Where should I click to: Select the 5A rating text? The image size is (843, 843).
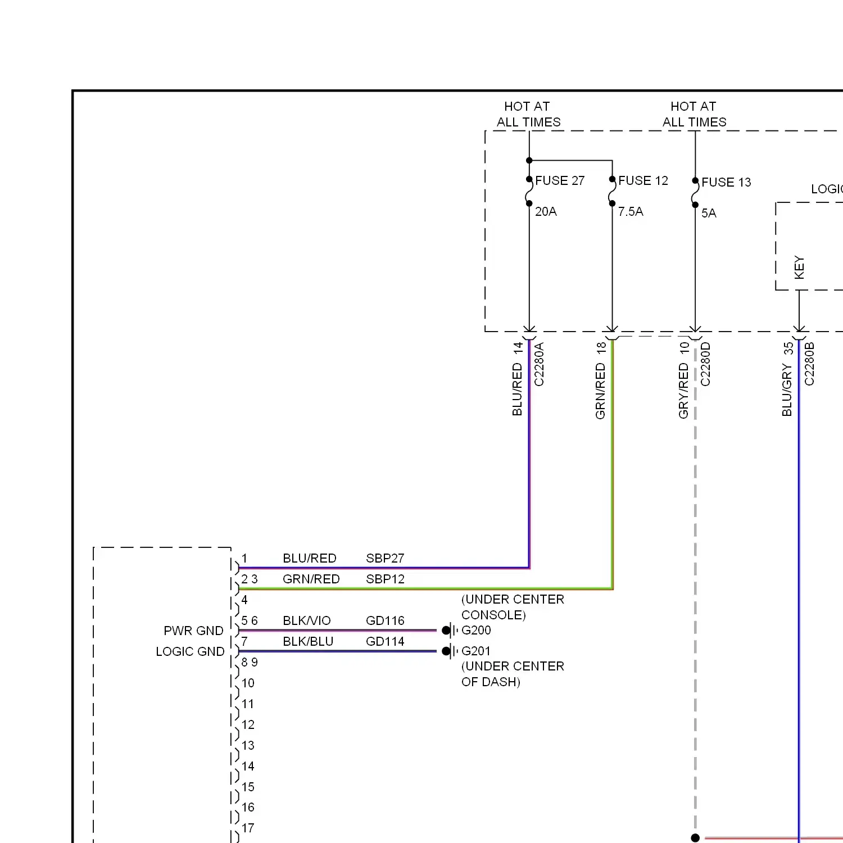click(709, 213)
